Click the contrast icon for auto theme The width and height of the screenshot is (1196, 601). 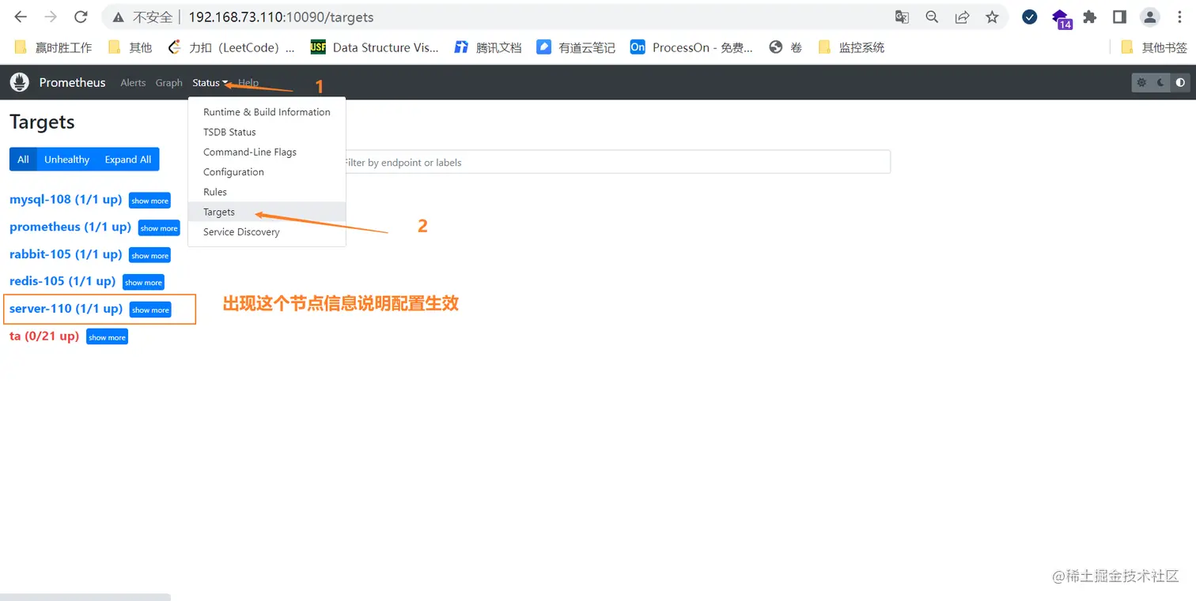[x=1179, y=82]
